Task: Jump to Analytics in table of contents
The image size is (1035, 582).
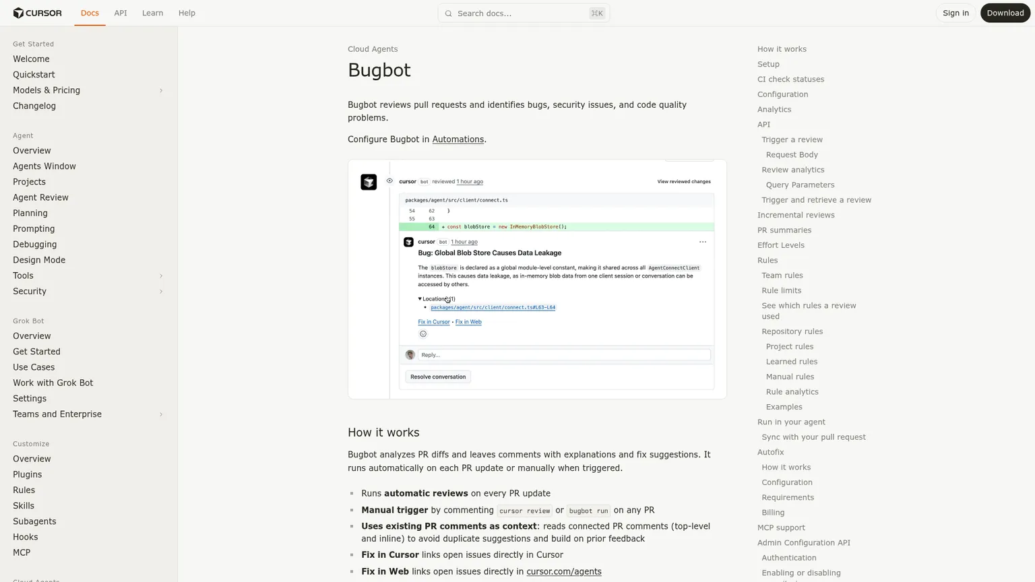Action: coord(774,110)
